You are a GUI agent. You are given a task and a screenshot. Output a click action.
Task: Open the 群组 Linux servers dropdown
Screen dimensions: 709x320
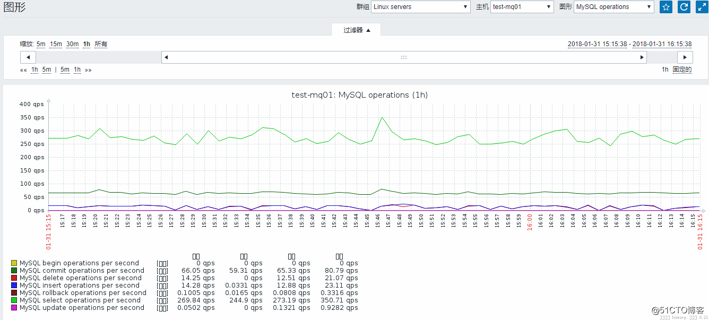pyautogui.click(x=421, y=7)
